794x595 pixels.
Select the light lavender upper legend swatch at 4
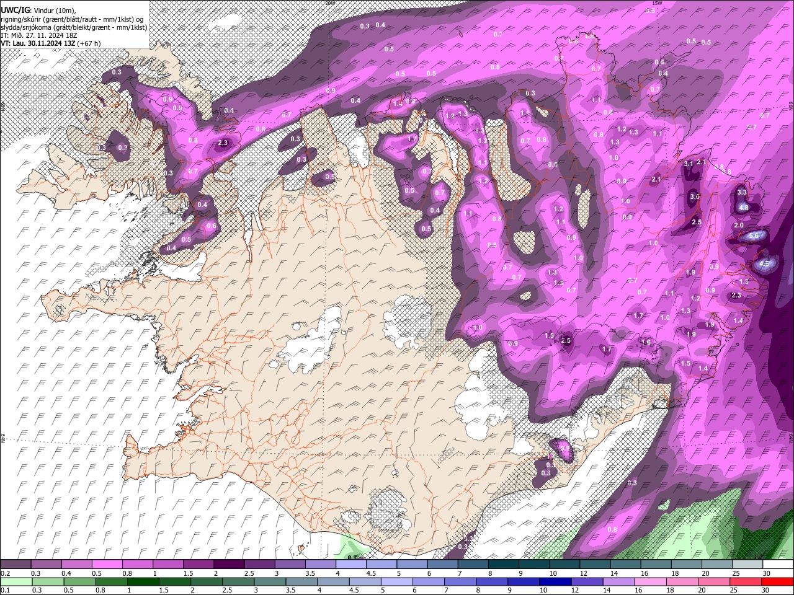click(x=350, y=565)
